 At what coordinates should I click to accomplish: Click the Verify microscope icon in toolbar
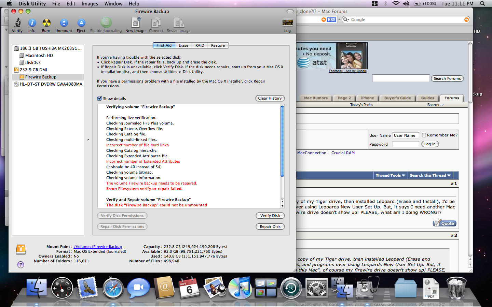pos(17,23)
